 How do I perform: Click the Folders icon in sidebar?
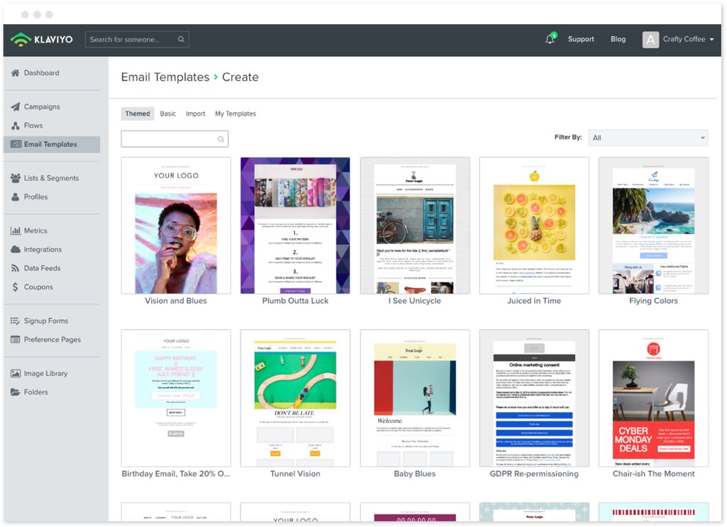(16, 392)
